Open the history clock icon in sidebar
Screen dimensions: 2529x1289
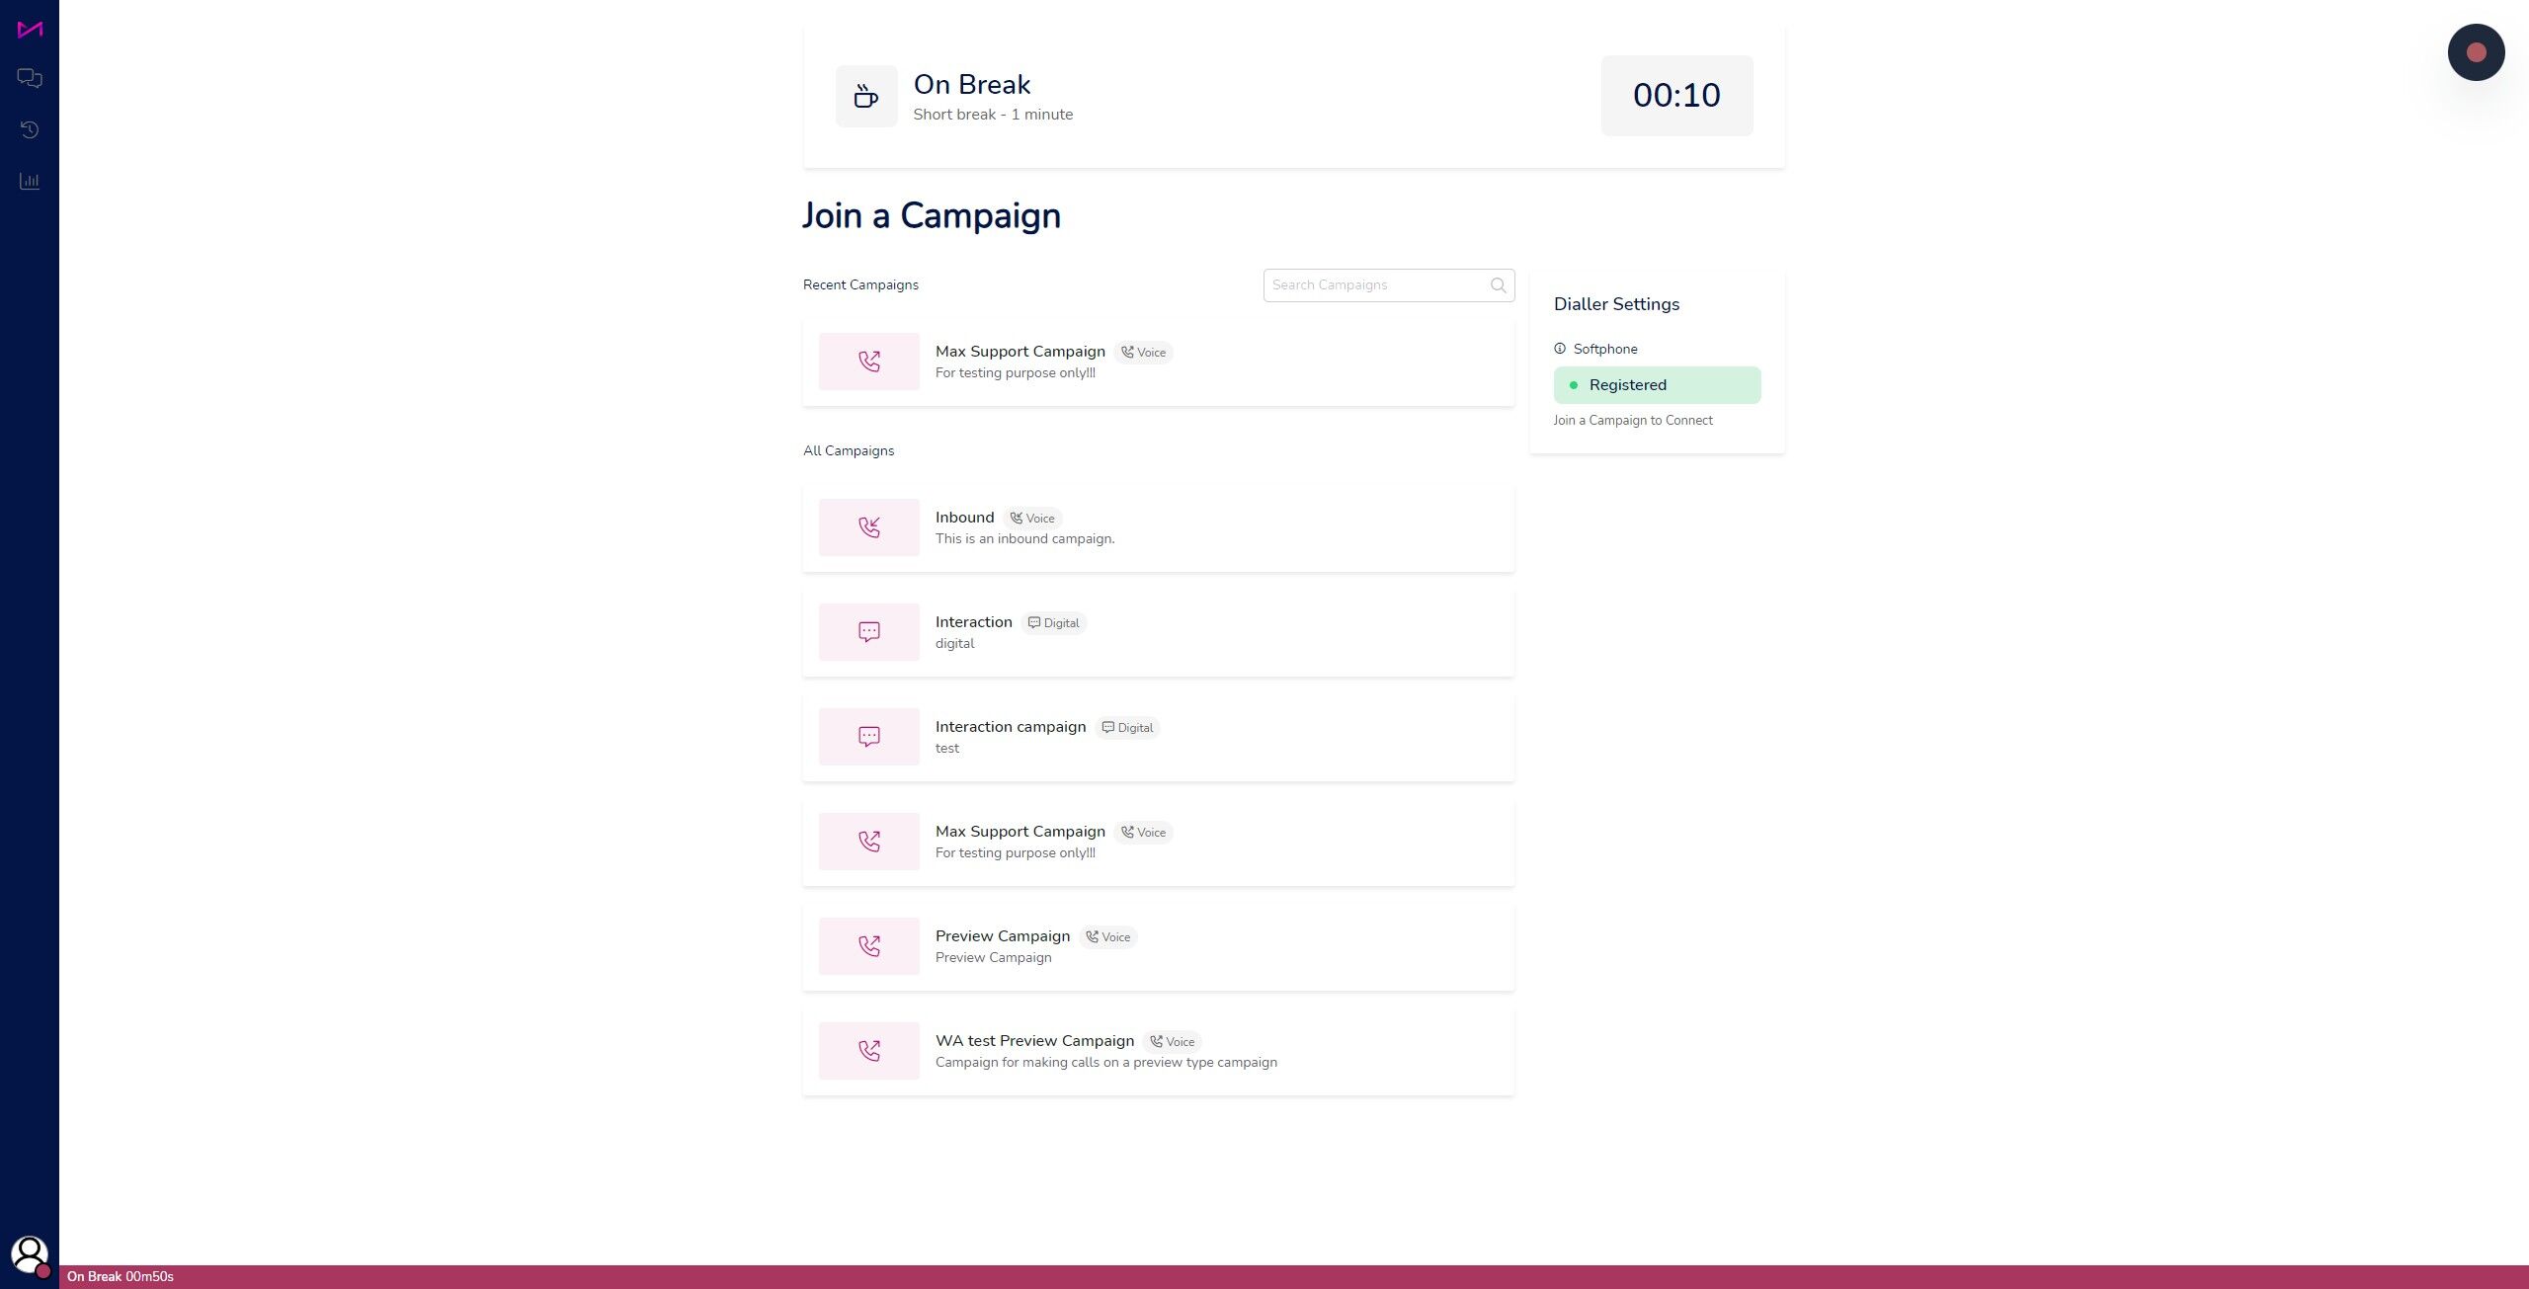pos(30,129)
